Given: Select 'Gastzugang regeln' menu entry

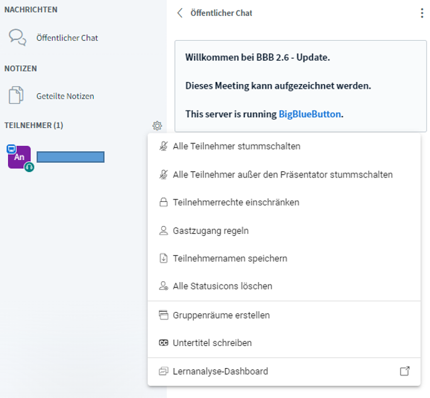Looking at the screenshot, I should point(284,231).
